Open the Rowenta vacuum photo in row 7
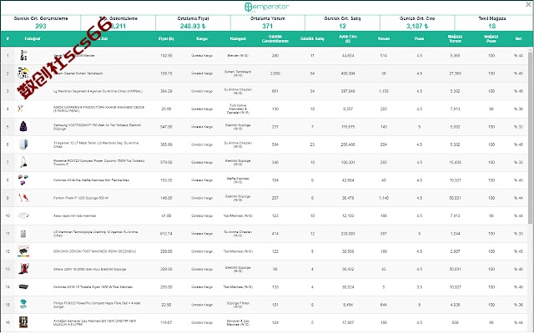Image resolution: width=534 pixels, height=334 pixels. 23,162
